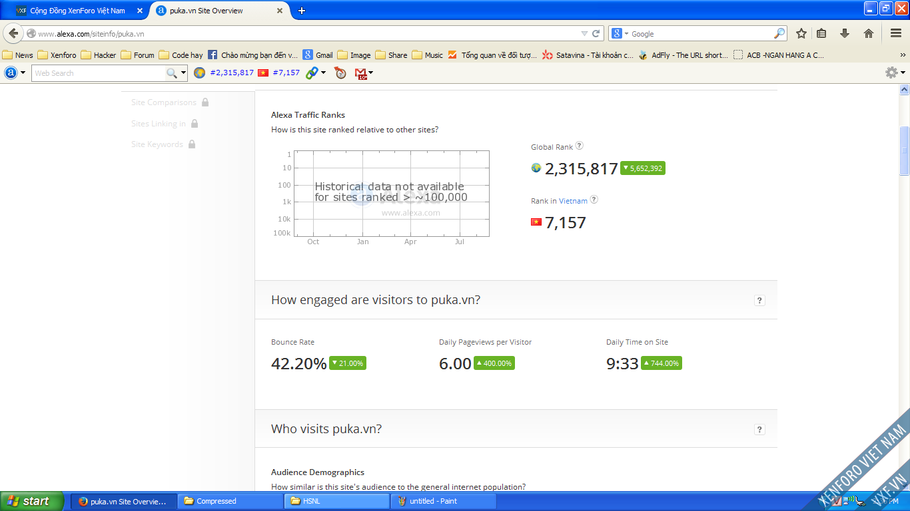
Task: Open help for Who visits puka.vn section
Action: pos(759,430)
